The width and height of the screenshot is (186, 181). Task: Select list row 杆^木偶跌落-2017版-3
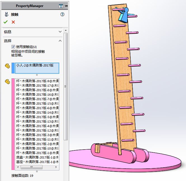pyautogui.click(x=37, y=135)
